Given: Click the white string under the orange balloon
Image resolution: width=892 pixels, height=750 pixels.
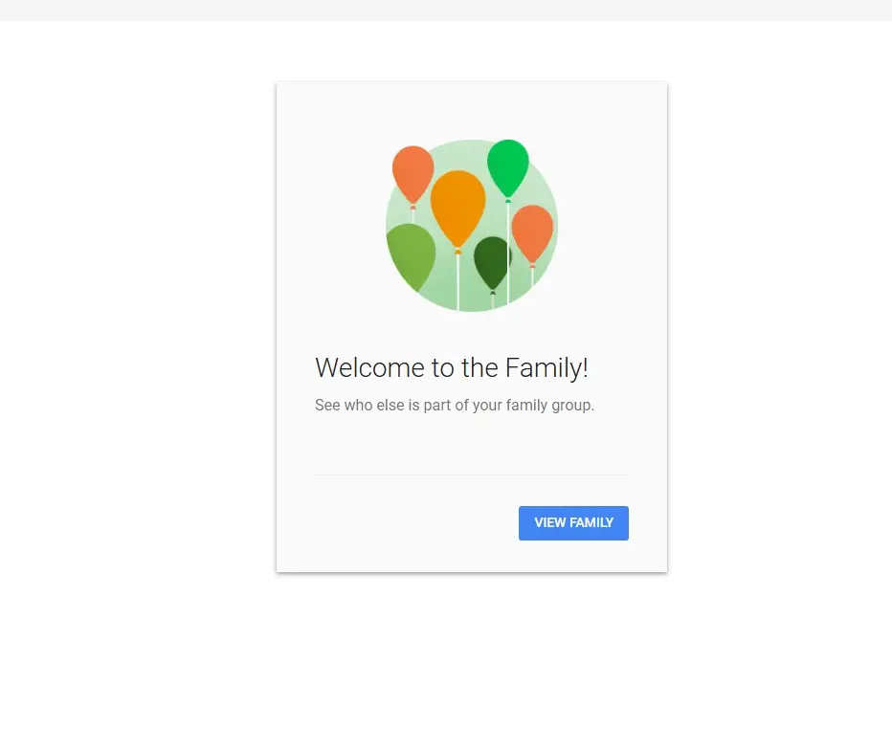Looking at the screenshot, I should click(x=457, y=282).
